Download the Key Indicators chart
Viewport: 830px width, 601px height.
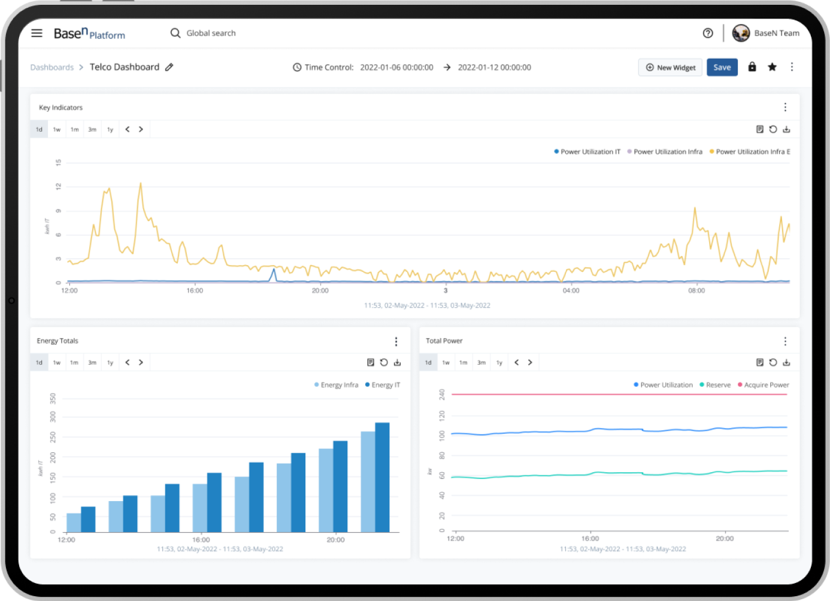[x=787, y=129]
